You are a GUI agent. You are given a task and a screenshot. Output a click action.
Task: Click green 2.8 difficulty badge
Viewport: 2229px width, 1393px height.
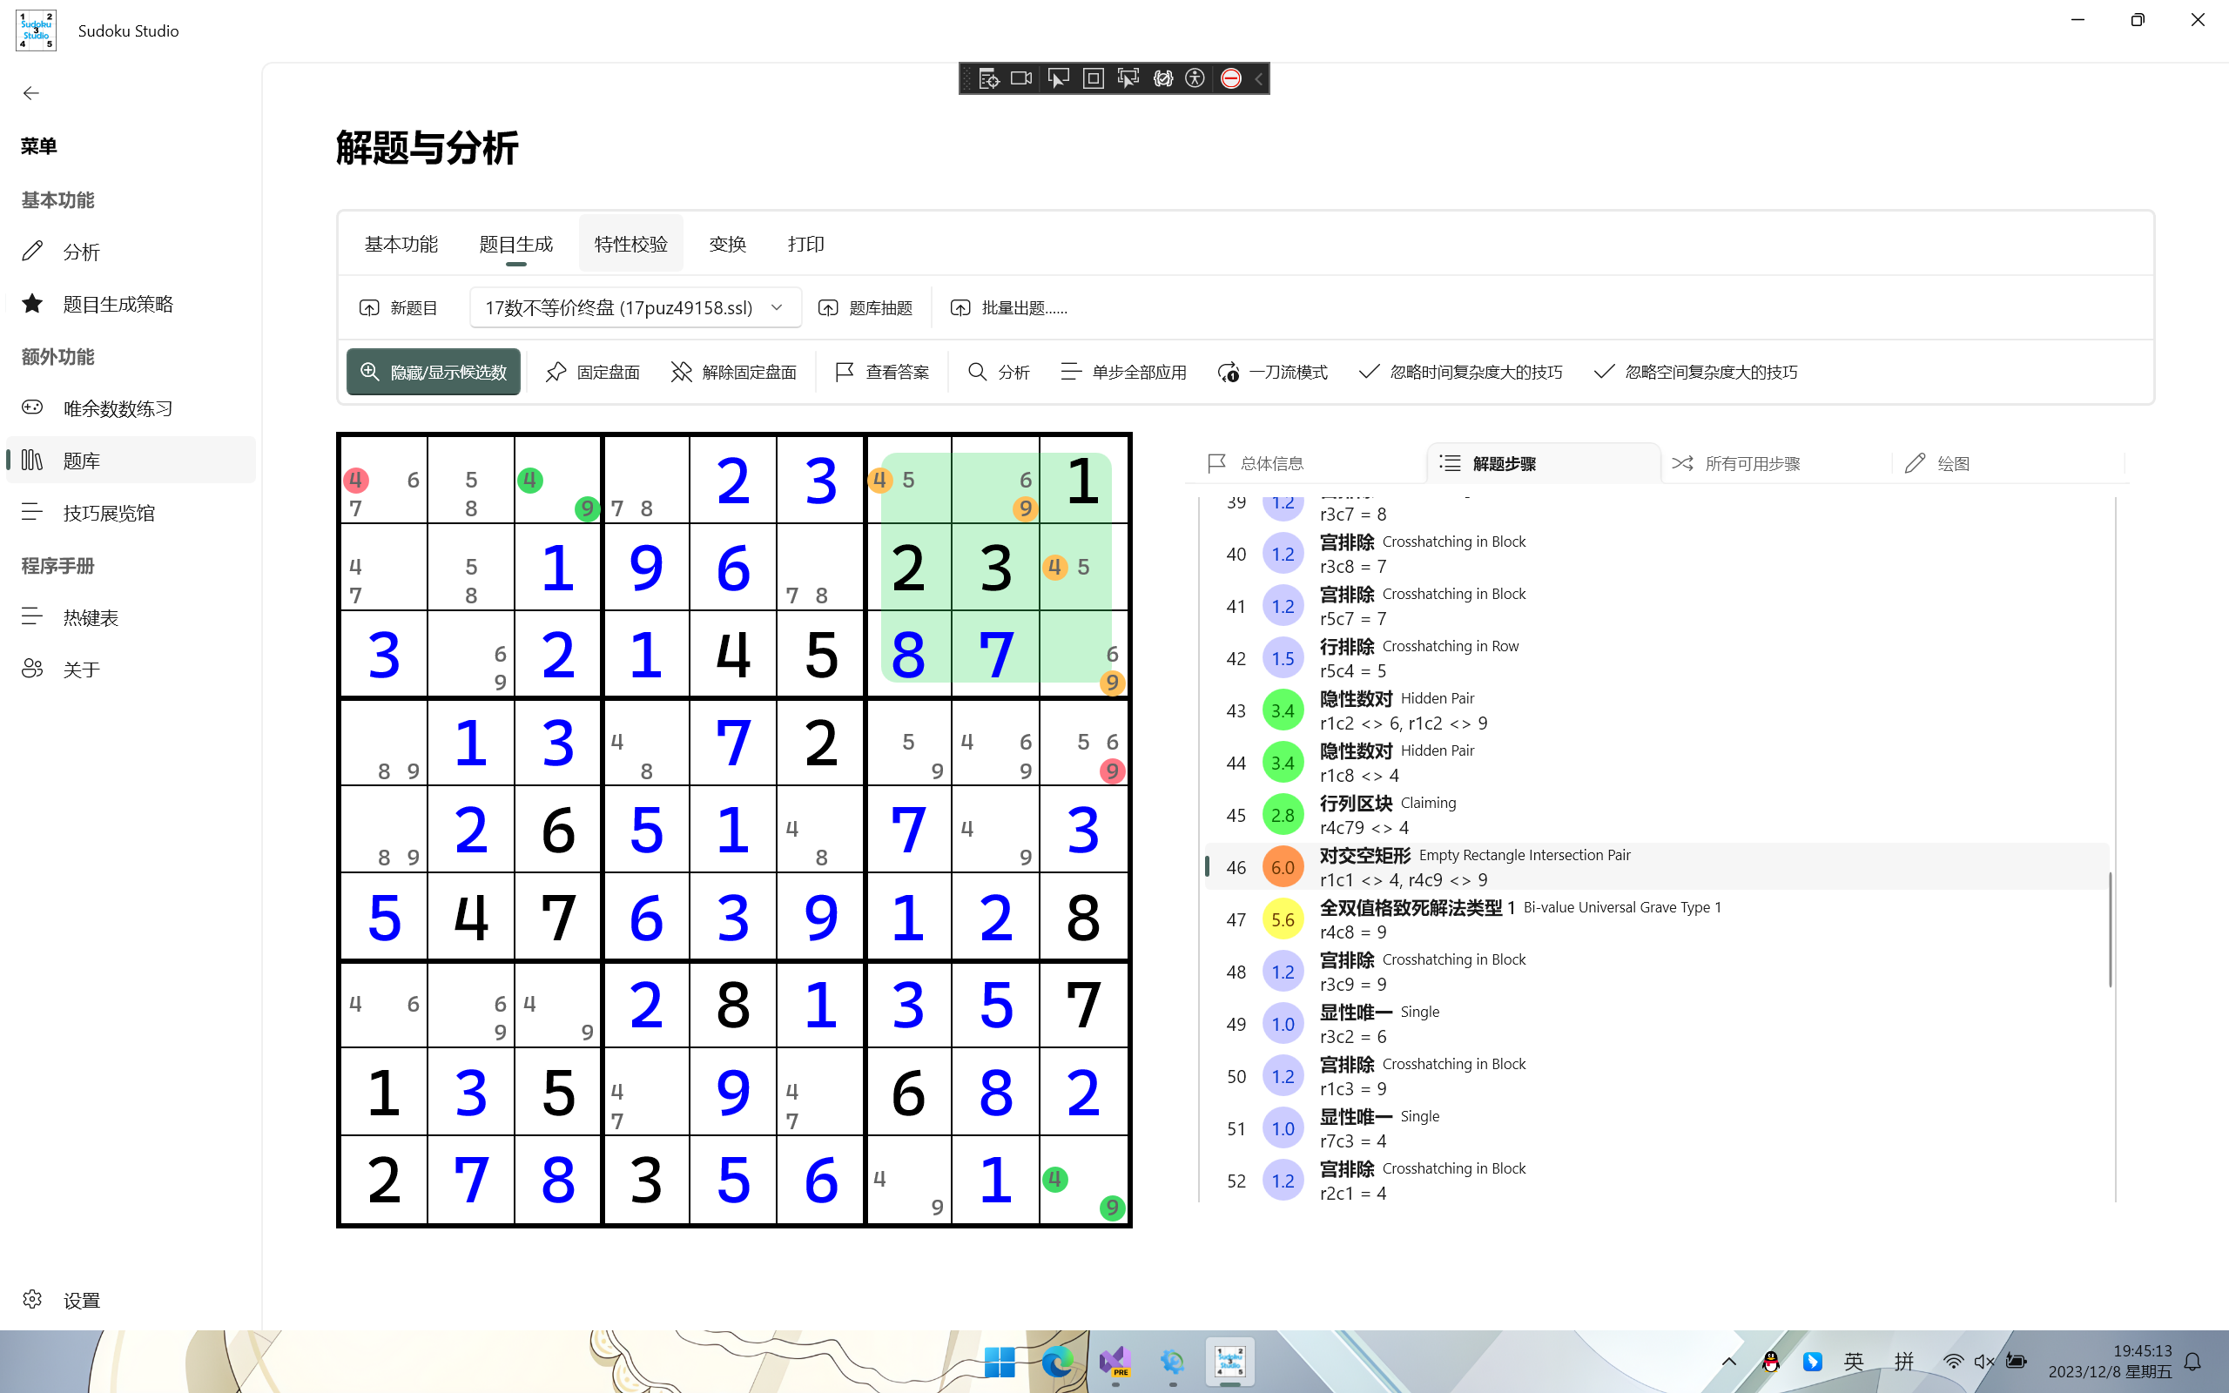click(x=1283, y=816)
